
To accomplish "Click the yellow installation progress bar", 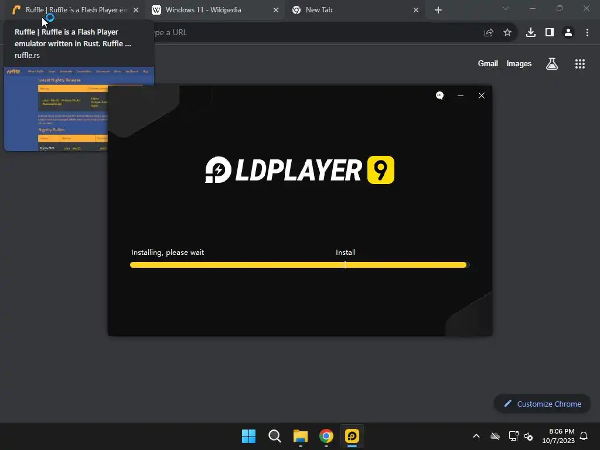I will pyautogui.click(x=298, y=265).
